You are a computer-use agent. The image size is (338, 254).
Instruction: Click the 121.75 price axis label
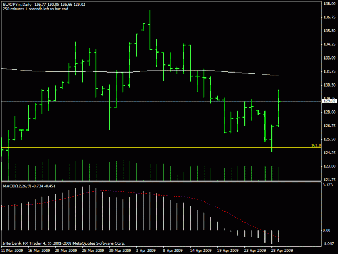(x=329, y=180)
